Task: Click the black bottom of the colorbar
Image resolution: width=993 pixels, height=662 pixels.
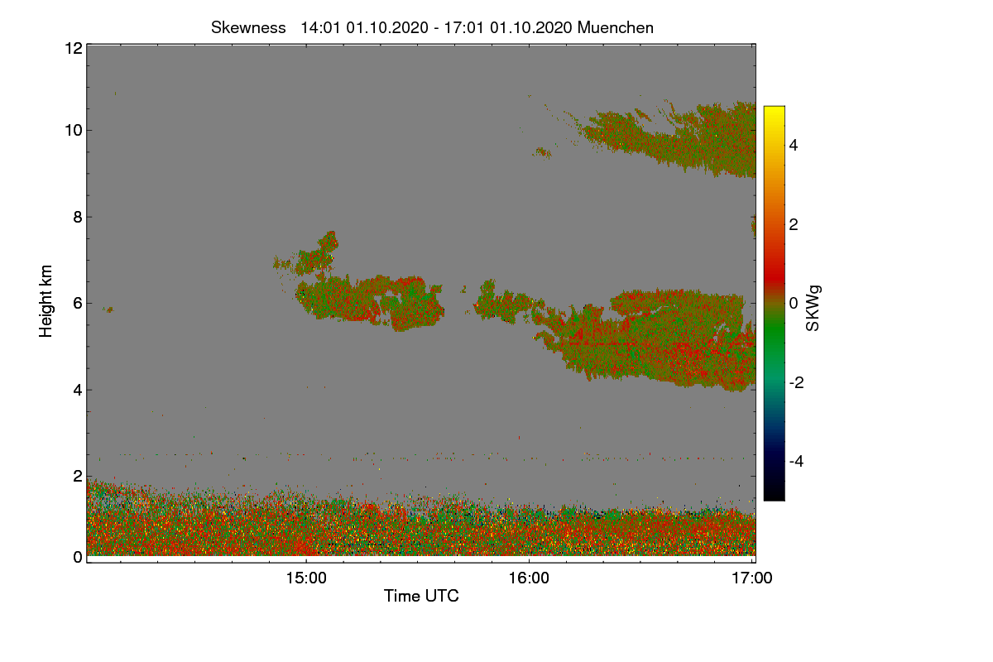Action: [x=774, y=492]
